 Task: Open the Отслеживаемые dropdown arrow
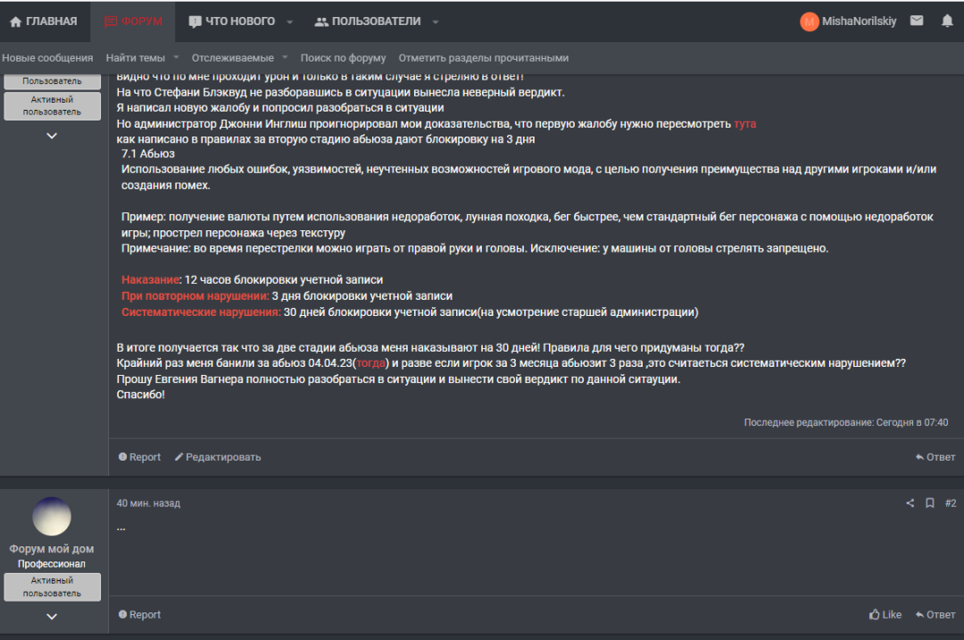point(285,57)
